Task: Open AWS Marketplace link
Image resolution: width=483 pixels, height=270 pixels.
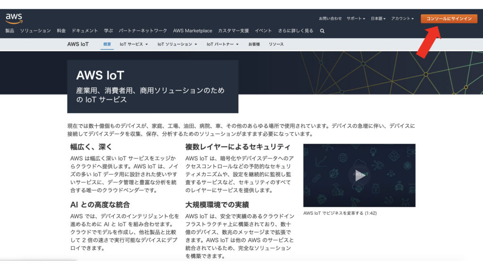Action: pos(192,31)
